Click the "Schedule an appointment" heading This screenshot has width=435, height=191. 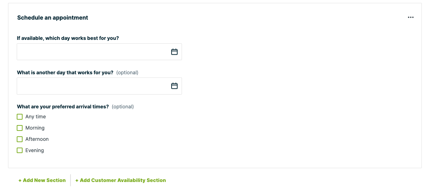52,17
